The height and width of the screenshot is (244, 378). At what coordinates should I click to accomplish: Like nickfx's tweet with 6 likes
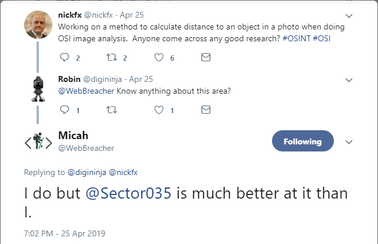159,57
